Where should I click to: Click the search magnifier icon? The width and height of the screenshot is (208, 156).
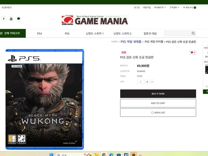(x=193, y=33)
